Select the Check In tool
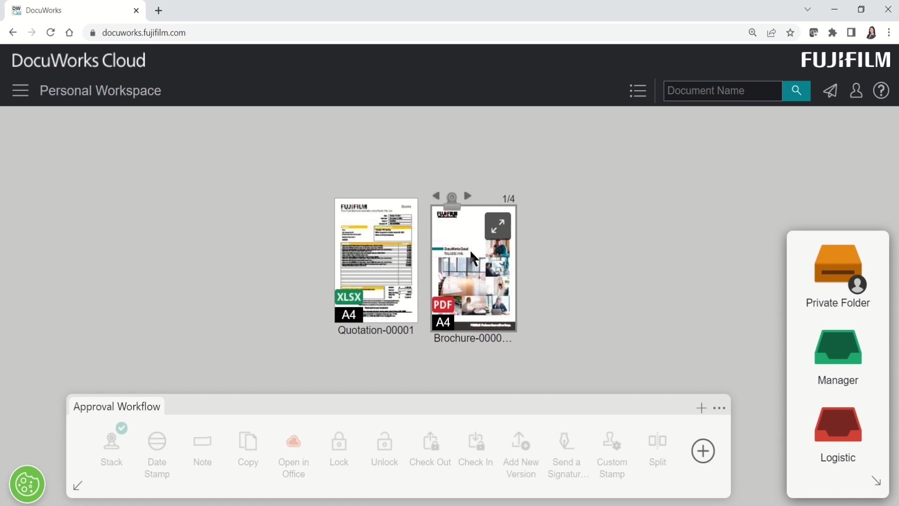 point(475,450)
